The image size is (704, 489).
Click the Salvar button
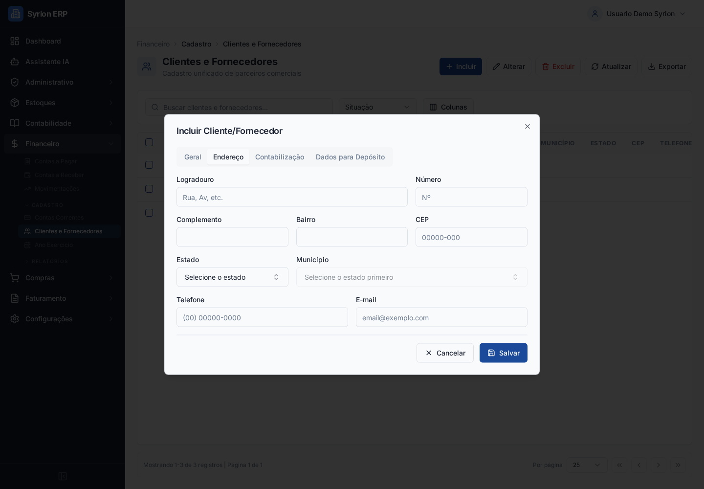504,353
